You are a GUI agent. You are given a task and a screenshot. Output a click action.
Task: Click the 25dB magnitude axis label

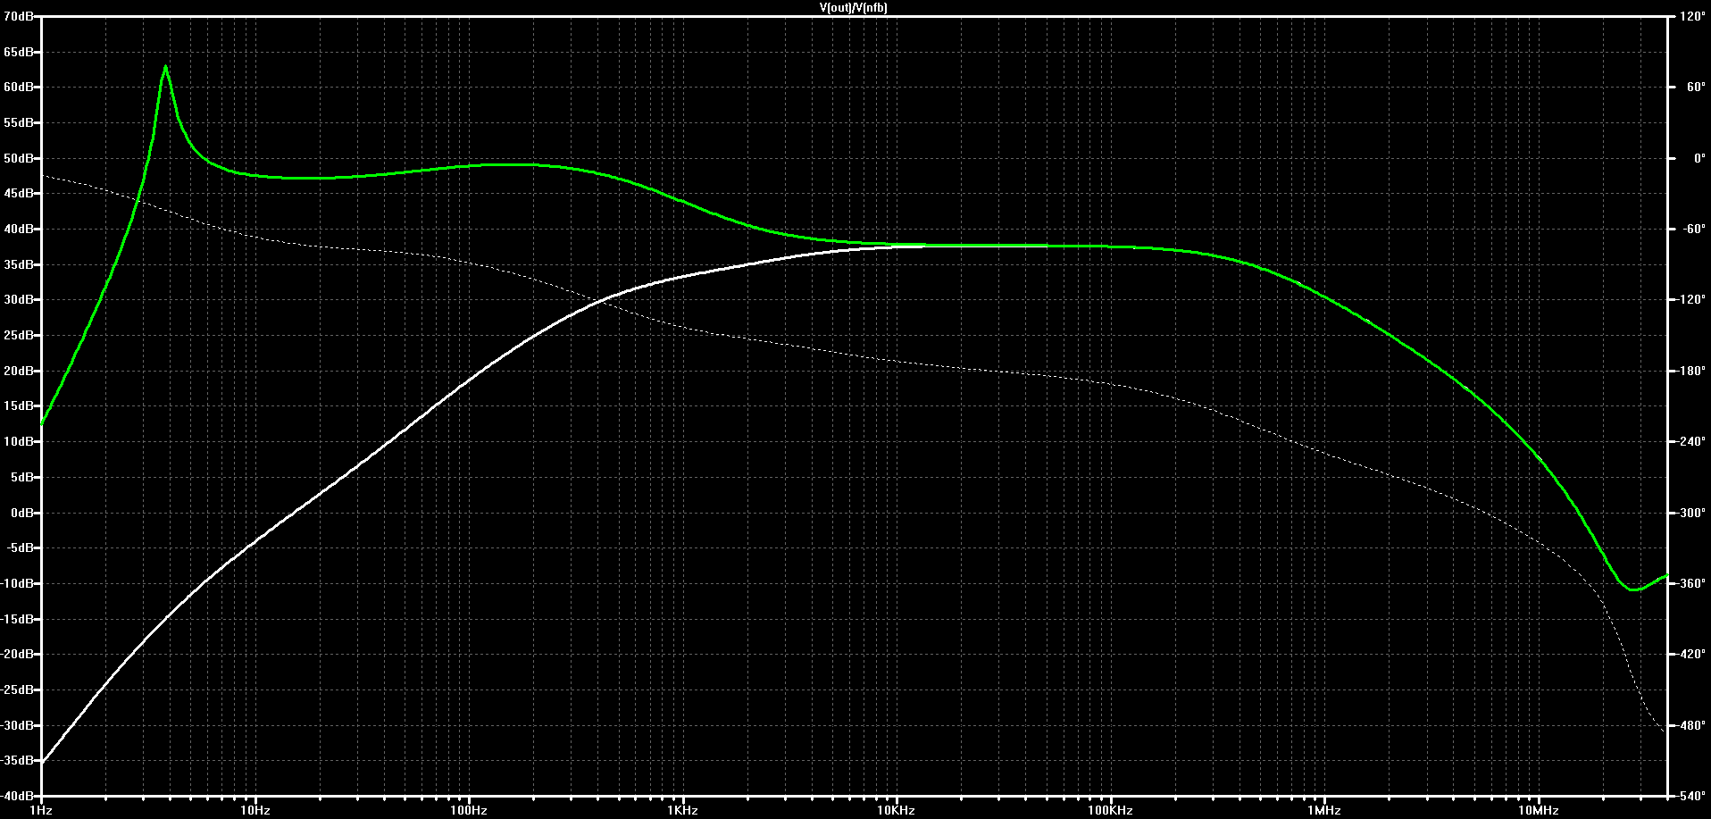coord(19,335)
